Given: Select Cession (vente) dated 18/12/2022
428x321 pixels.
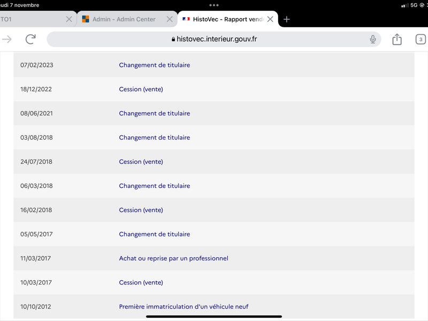Looking at the screenshot, I should [x=141, y=89].
